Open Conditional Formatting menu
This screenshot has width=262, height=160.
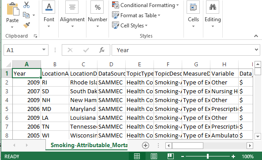click(146, 5)
